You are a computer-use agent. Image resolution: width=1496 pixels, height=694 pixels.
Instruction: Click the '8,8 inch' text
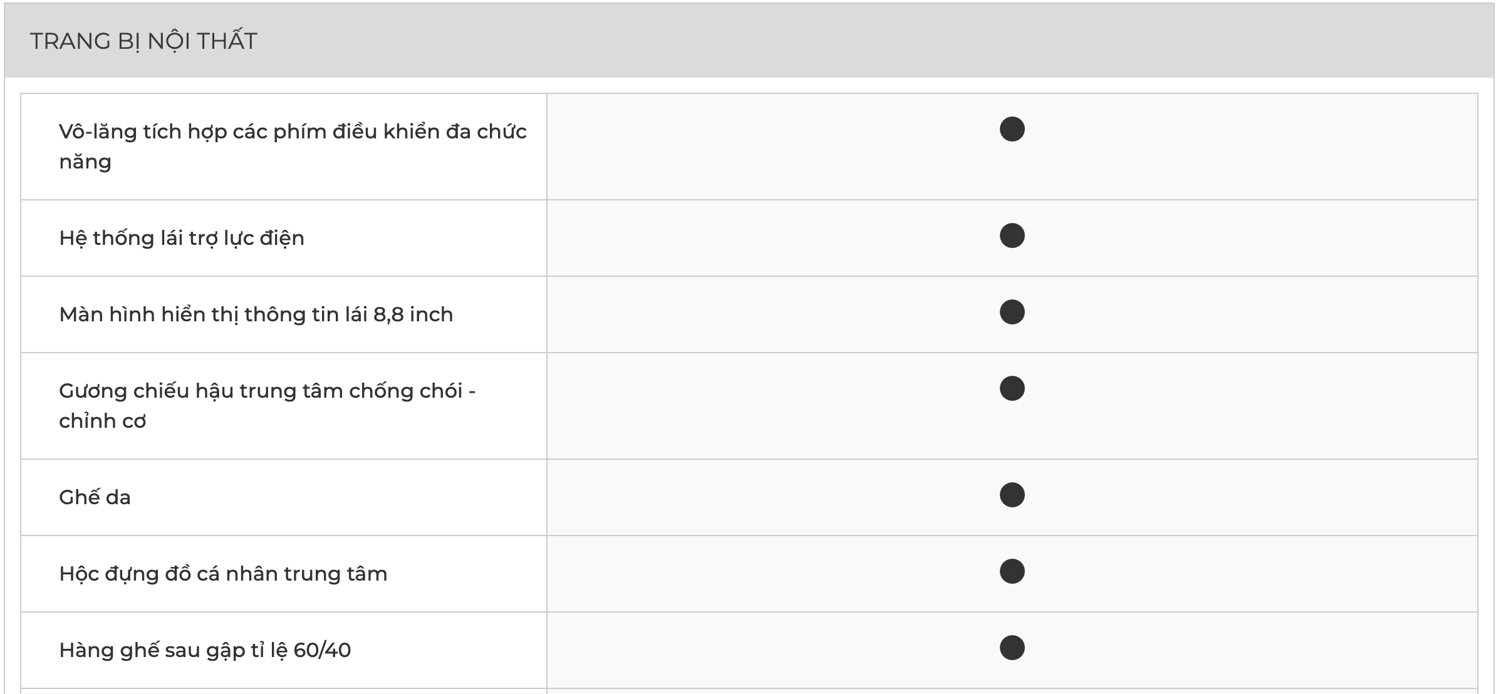413,314
